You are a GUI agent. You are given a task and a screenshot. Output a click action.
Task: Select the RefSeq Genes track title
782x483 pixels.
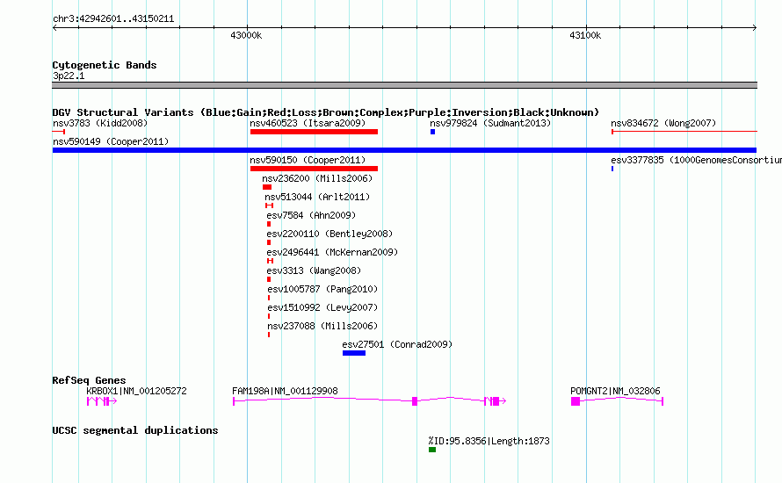pos(89,380)
